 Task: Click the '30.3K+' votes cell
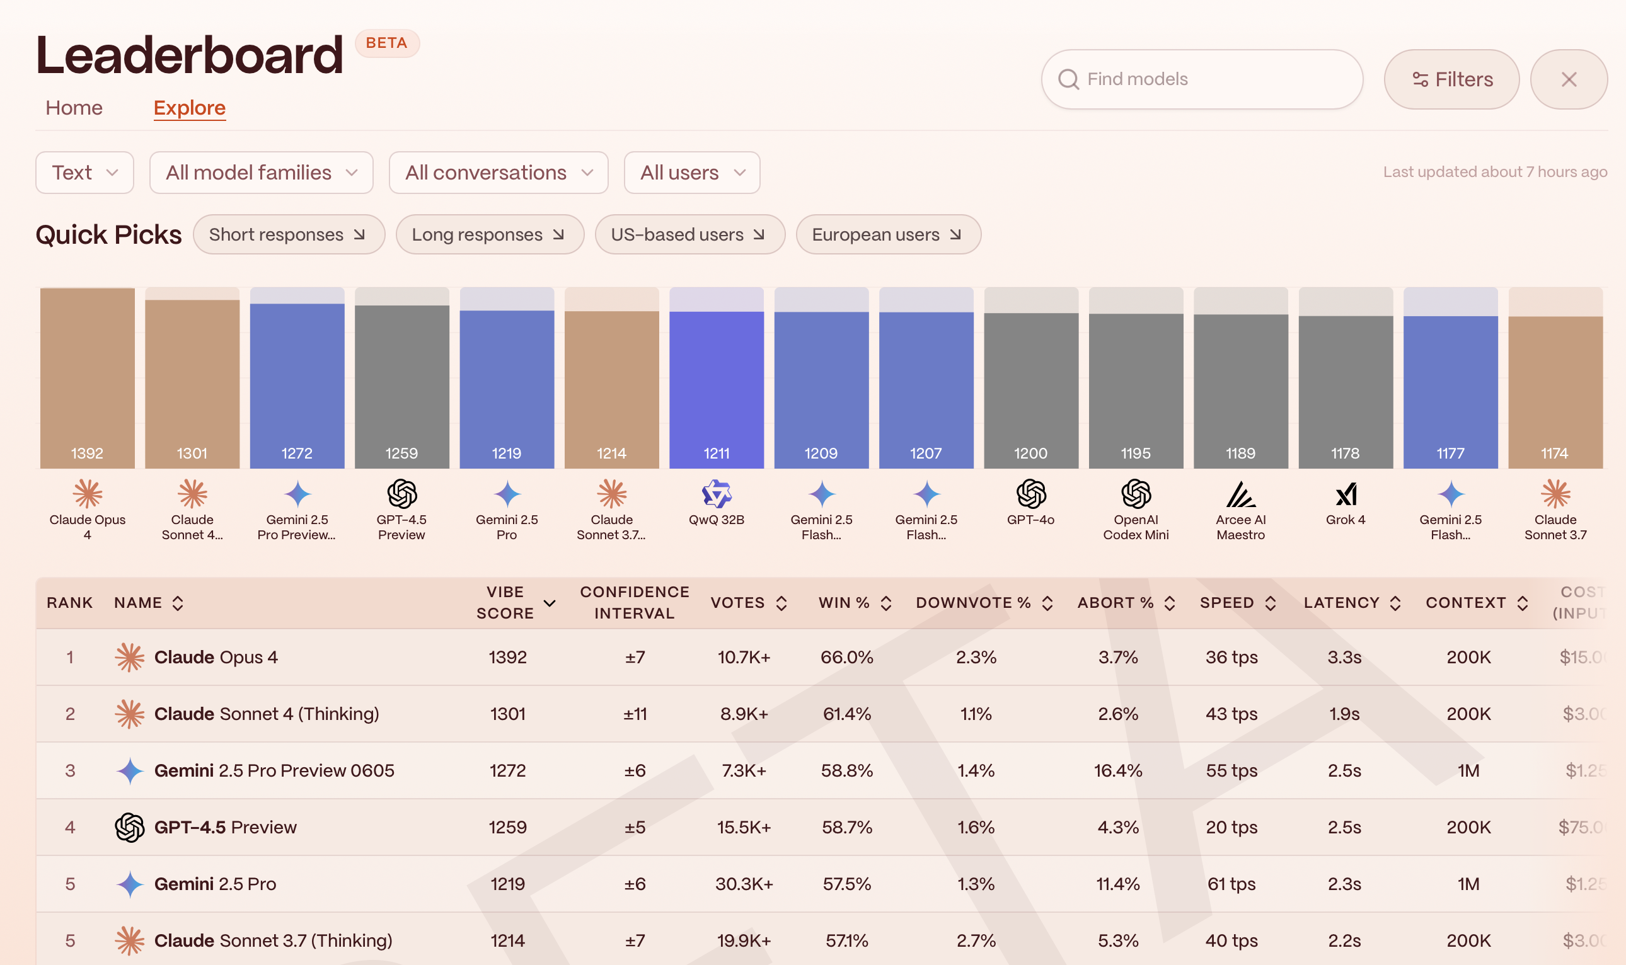pyautogui.click(x=744, y=884)
